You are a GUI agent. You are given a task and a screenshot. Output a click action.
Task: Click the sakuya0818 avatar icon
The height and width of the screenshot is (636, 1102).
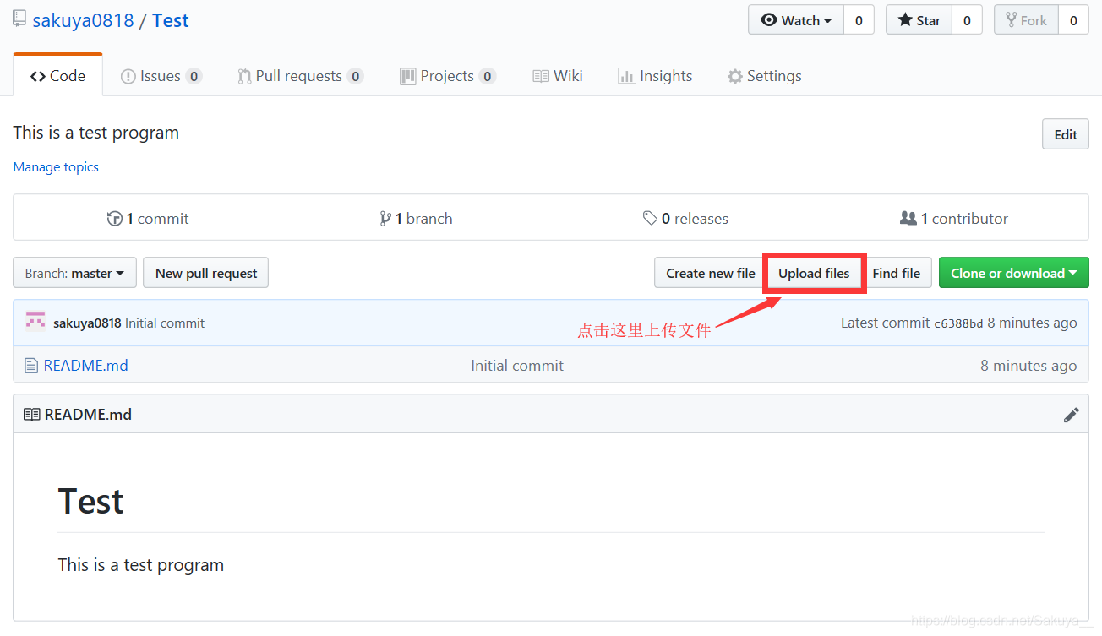click(35, 322)
